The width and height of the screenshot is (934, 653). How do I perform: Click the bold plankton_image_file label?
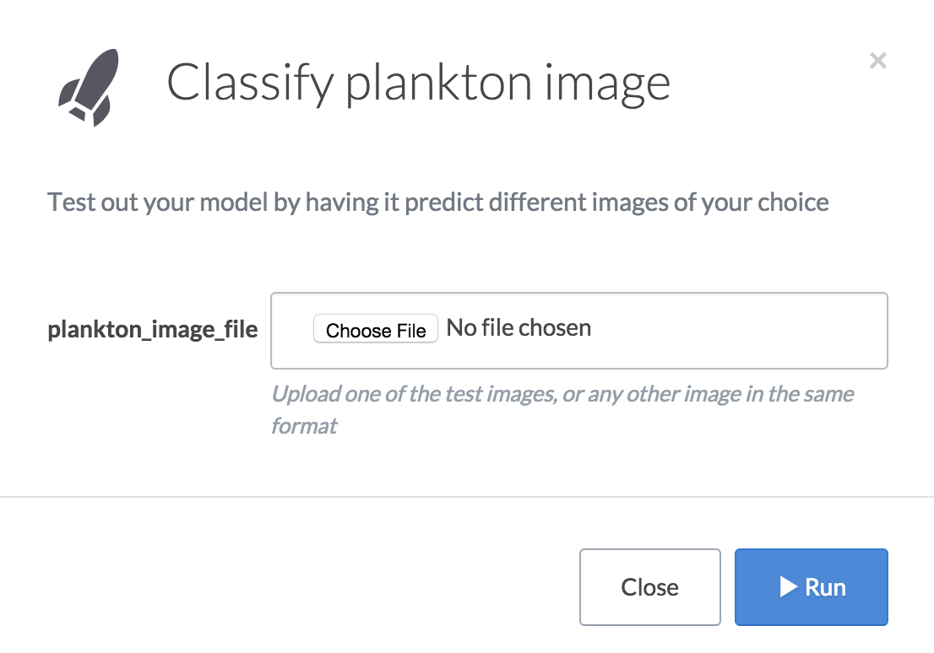click(152, 330)
